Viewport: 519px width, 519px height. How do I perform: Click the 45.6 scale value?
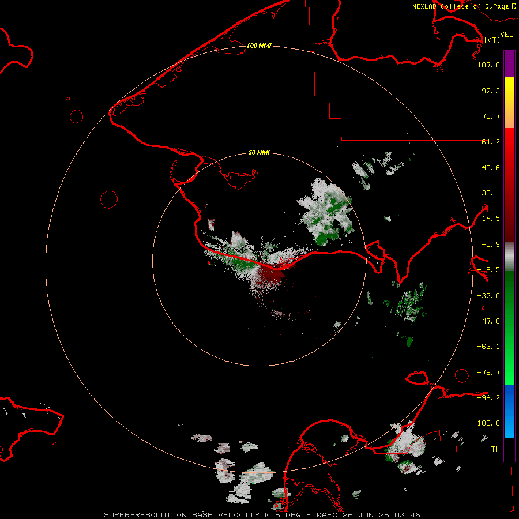coord(491,167)
